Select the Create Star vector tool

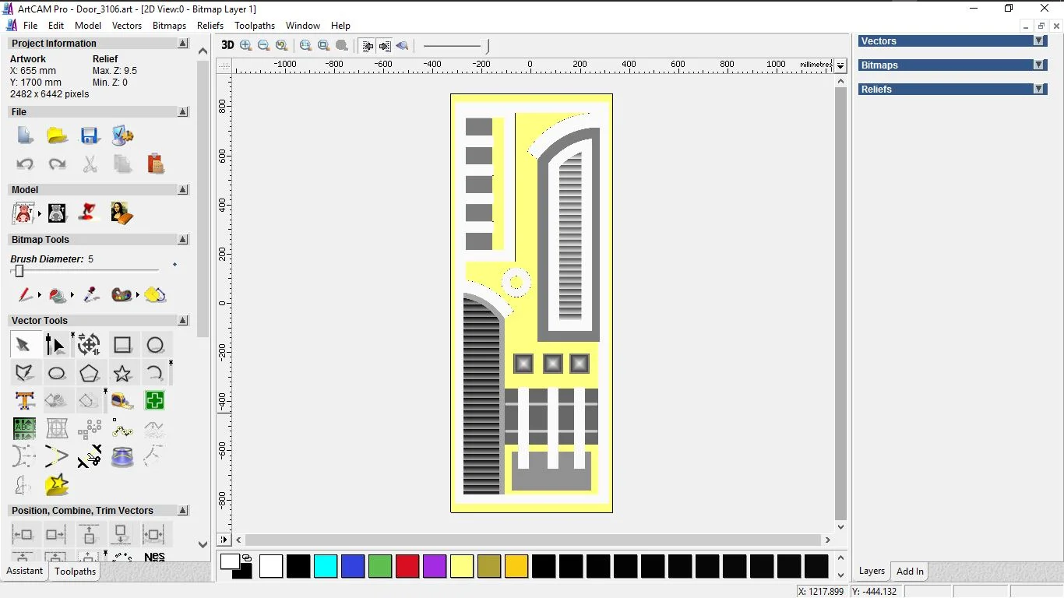coord(122,373)
